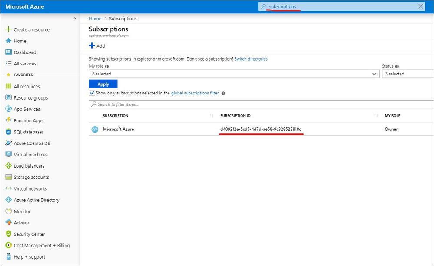Click the Home house icon in sidebar
Image resolution: width=434 pixels, height=266 pixels.
[9, 41]
